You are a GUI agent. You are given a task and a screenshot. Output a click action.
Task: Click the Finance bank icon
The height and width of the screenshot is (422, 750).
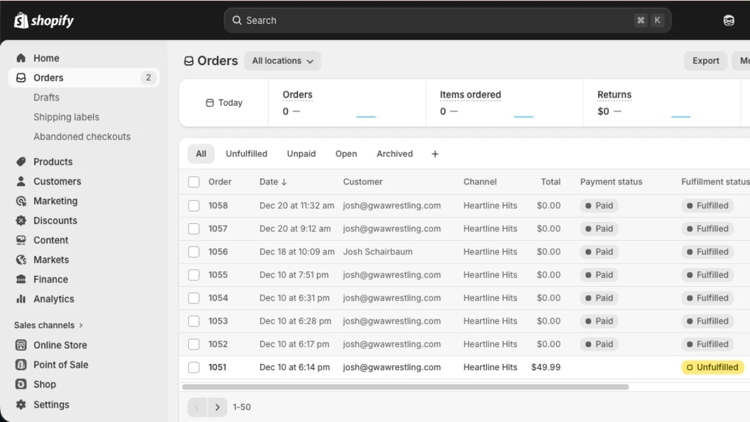tap(21, 279)
